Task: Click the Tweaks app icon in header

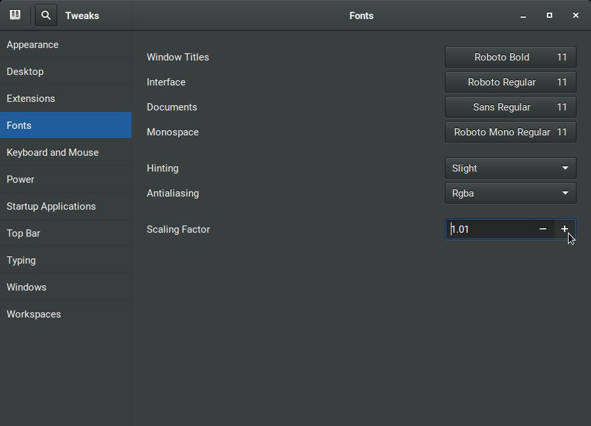Action: point(15,15)
